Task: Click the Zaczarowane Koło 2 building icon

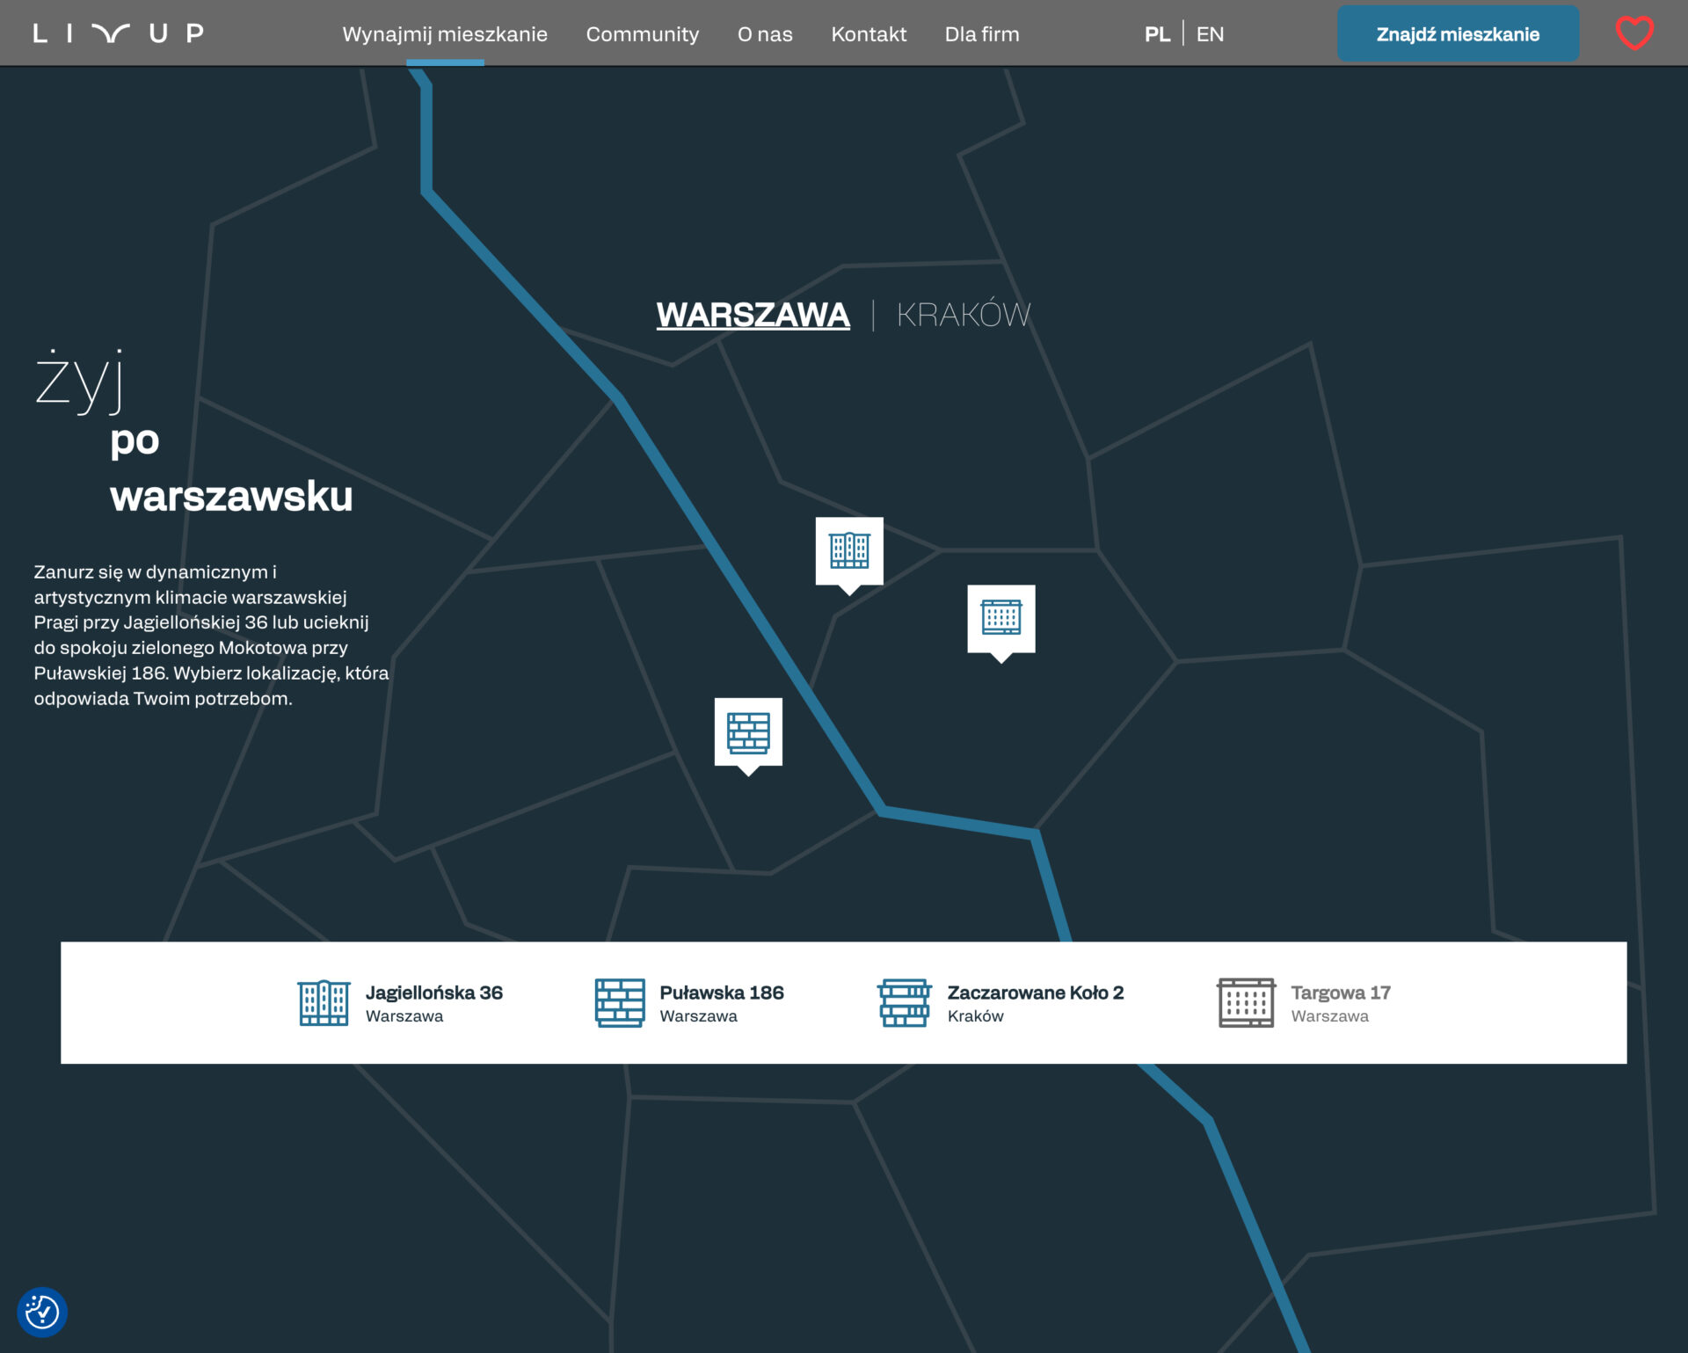Action: tap(905, 1002)
